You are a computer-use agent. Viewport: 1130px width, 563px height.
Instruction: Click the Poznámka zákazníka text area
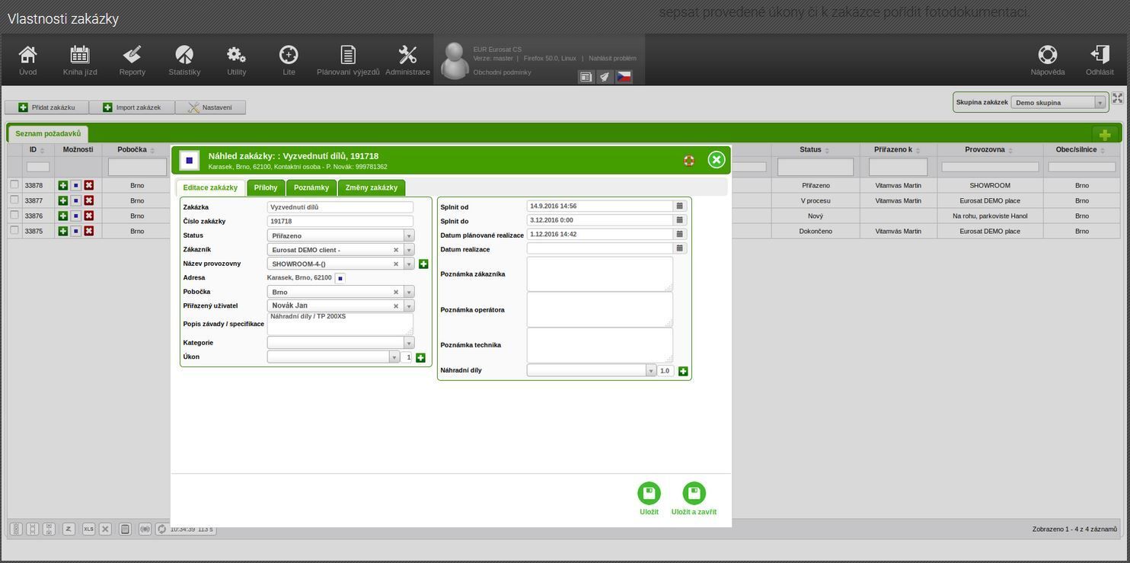599,274
